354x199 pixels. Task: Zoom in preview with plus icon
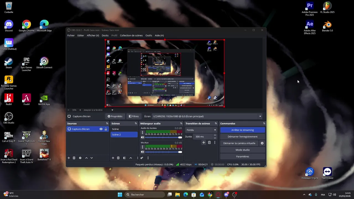[80, 110]
